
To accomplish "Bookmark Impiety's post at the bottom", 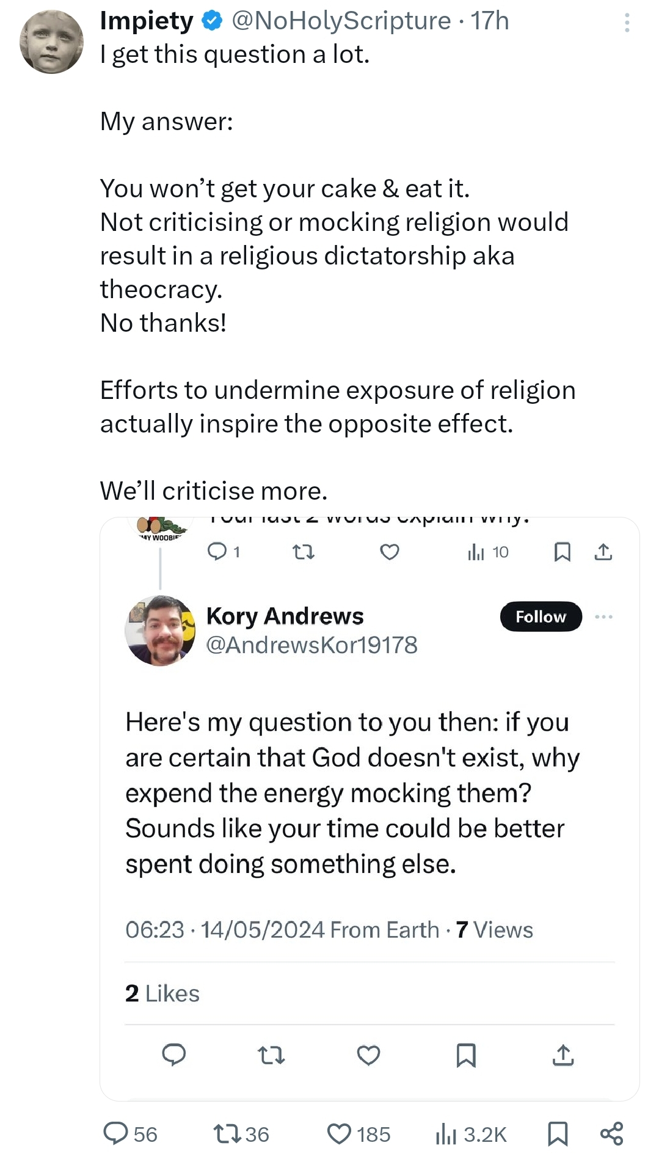I will 558,1134.
